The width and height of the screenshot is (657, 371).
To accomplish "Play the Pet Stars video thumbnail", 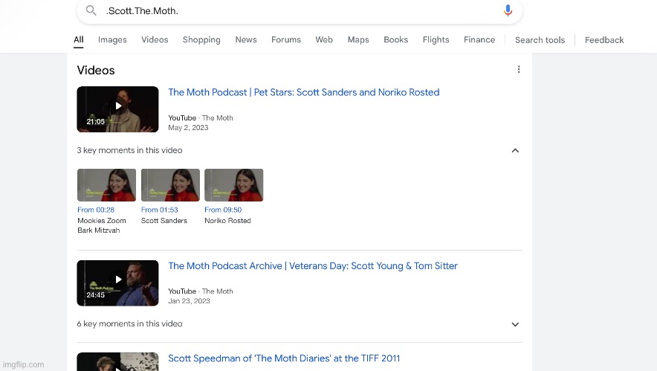I will (117, 109).
